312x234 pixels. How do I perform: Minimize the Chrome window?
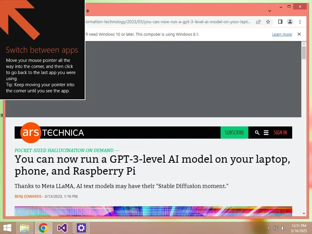[x=281, y=7]
